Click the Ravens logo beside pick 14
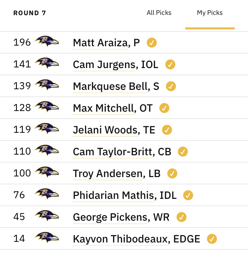248x258 pixels. (x=47, y=237)
